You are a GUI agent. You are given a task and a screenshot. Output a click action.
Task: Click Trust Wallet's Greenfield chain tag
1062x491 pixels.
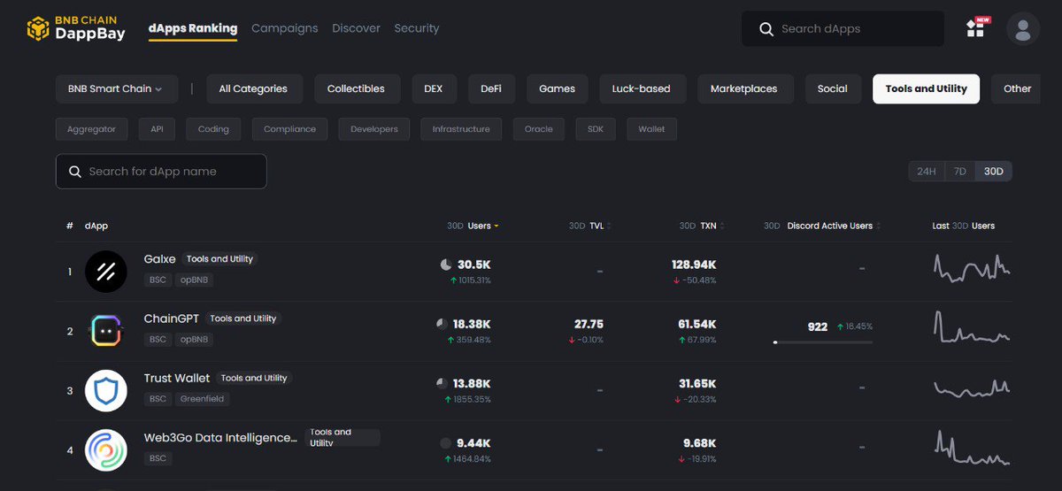pyautogui.click(x=202, y=399)
